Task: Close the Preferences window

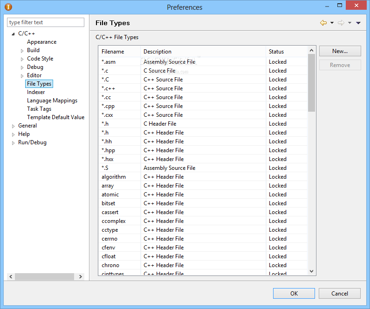Action: pos(356,5)
